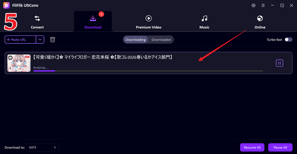Viewport: 297px width, 154px height.
Task: Click the Pause All button
Action: tap(280, 147)
